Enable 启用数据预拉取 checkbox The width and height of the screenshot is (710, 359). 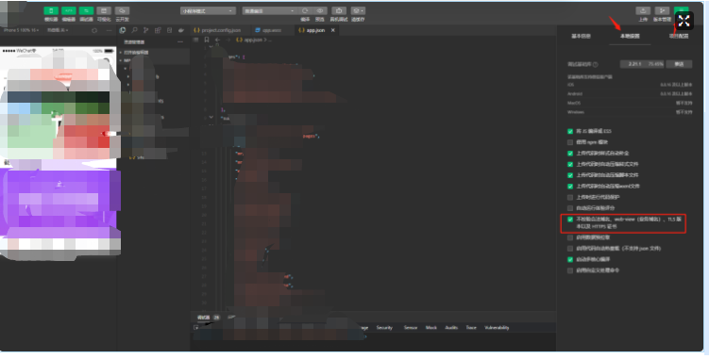pyautogui.click(x=570, y=237)
